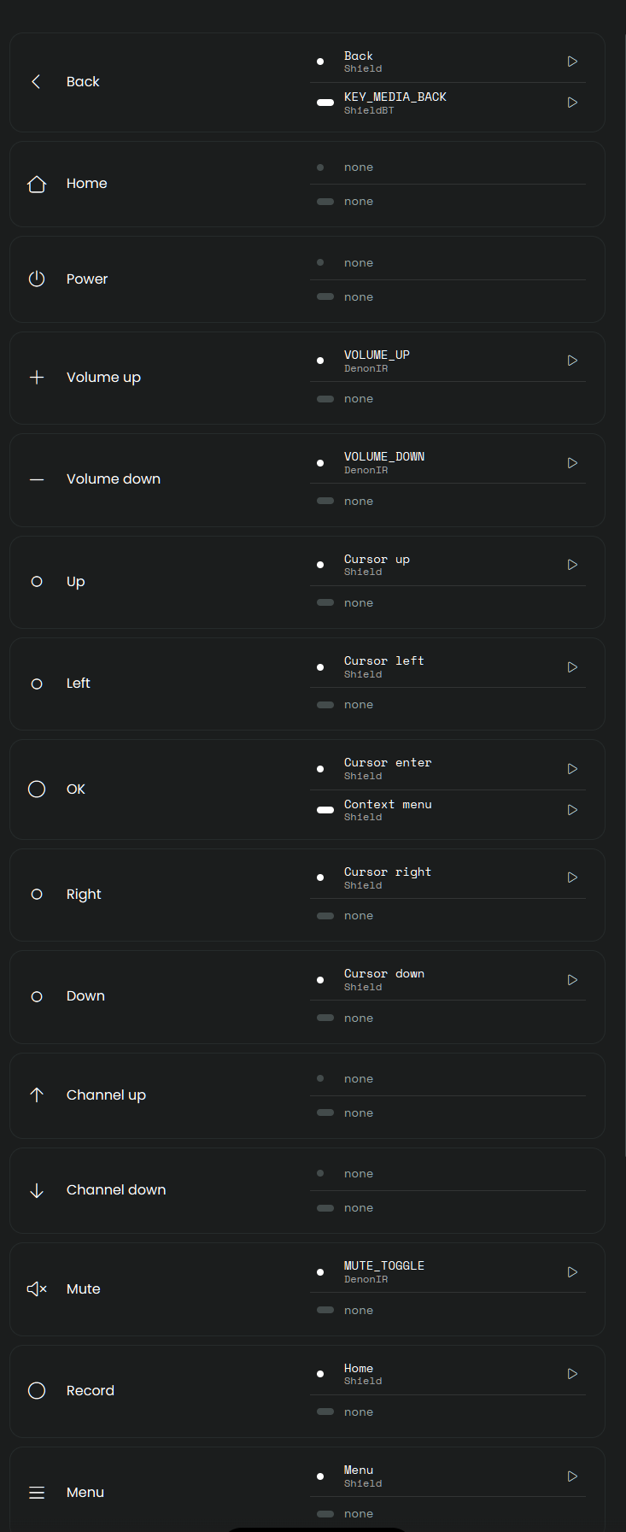Choose the short-press none slot for Home
626x1532 pixels.
[x=359, y=167]
